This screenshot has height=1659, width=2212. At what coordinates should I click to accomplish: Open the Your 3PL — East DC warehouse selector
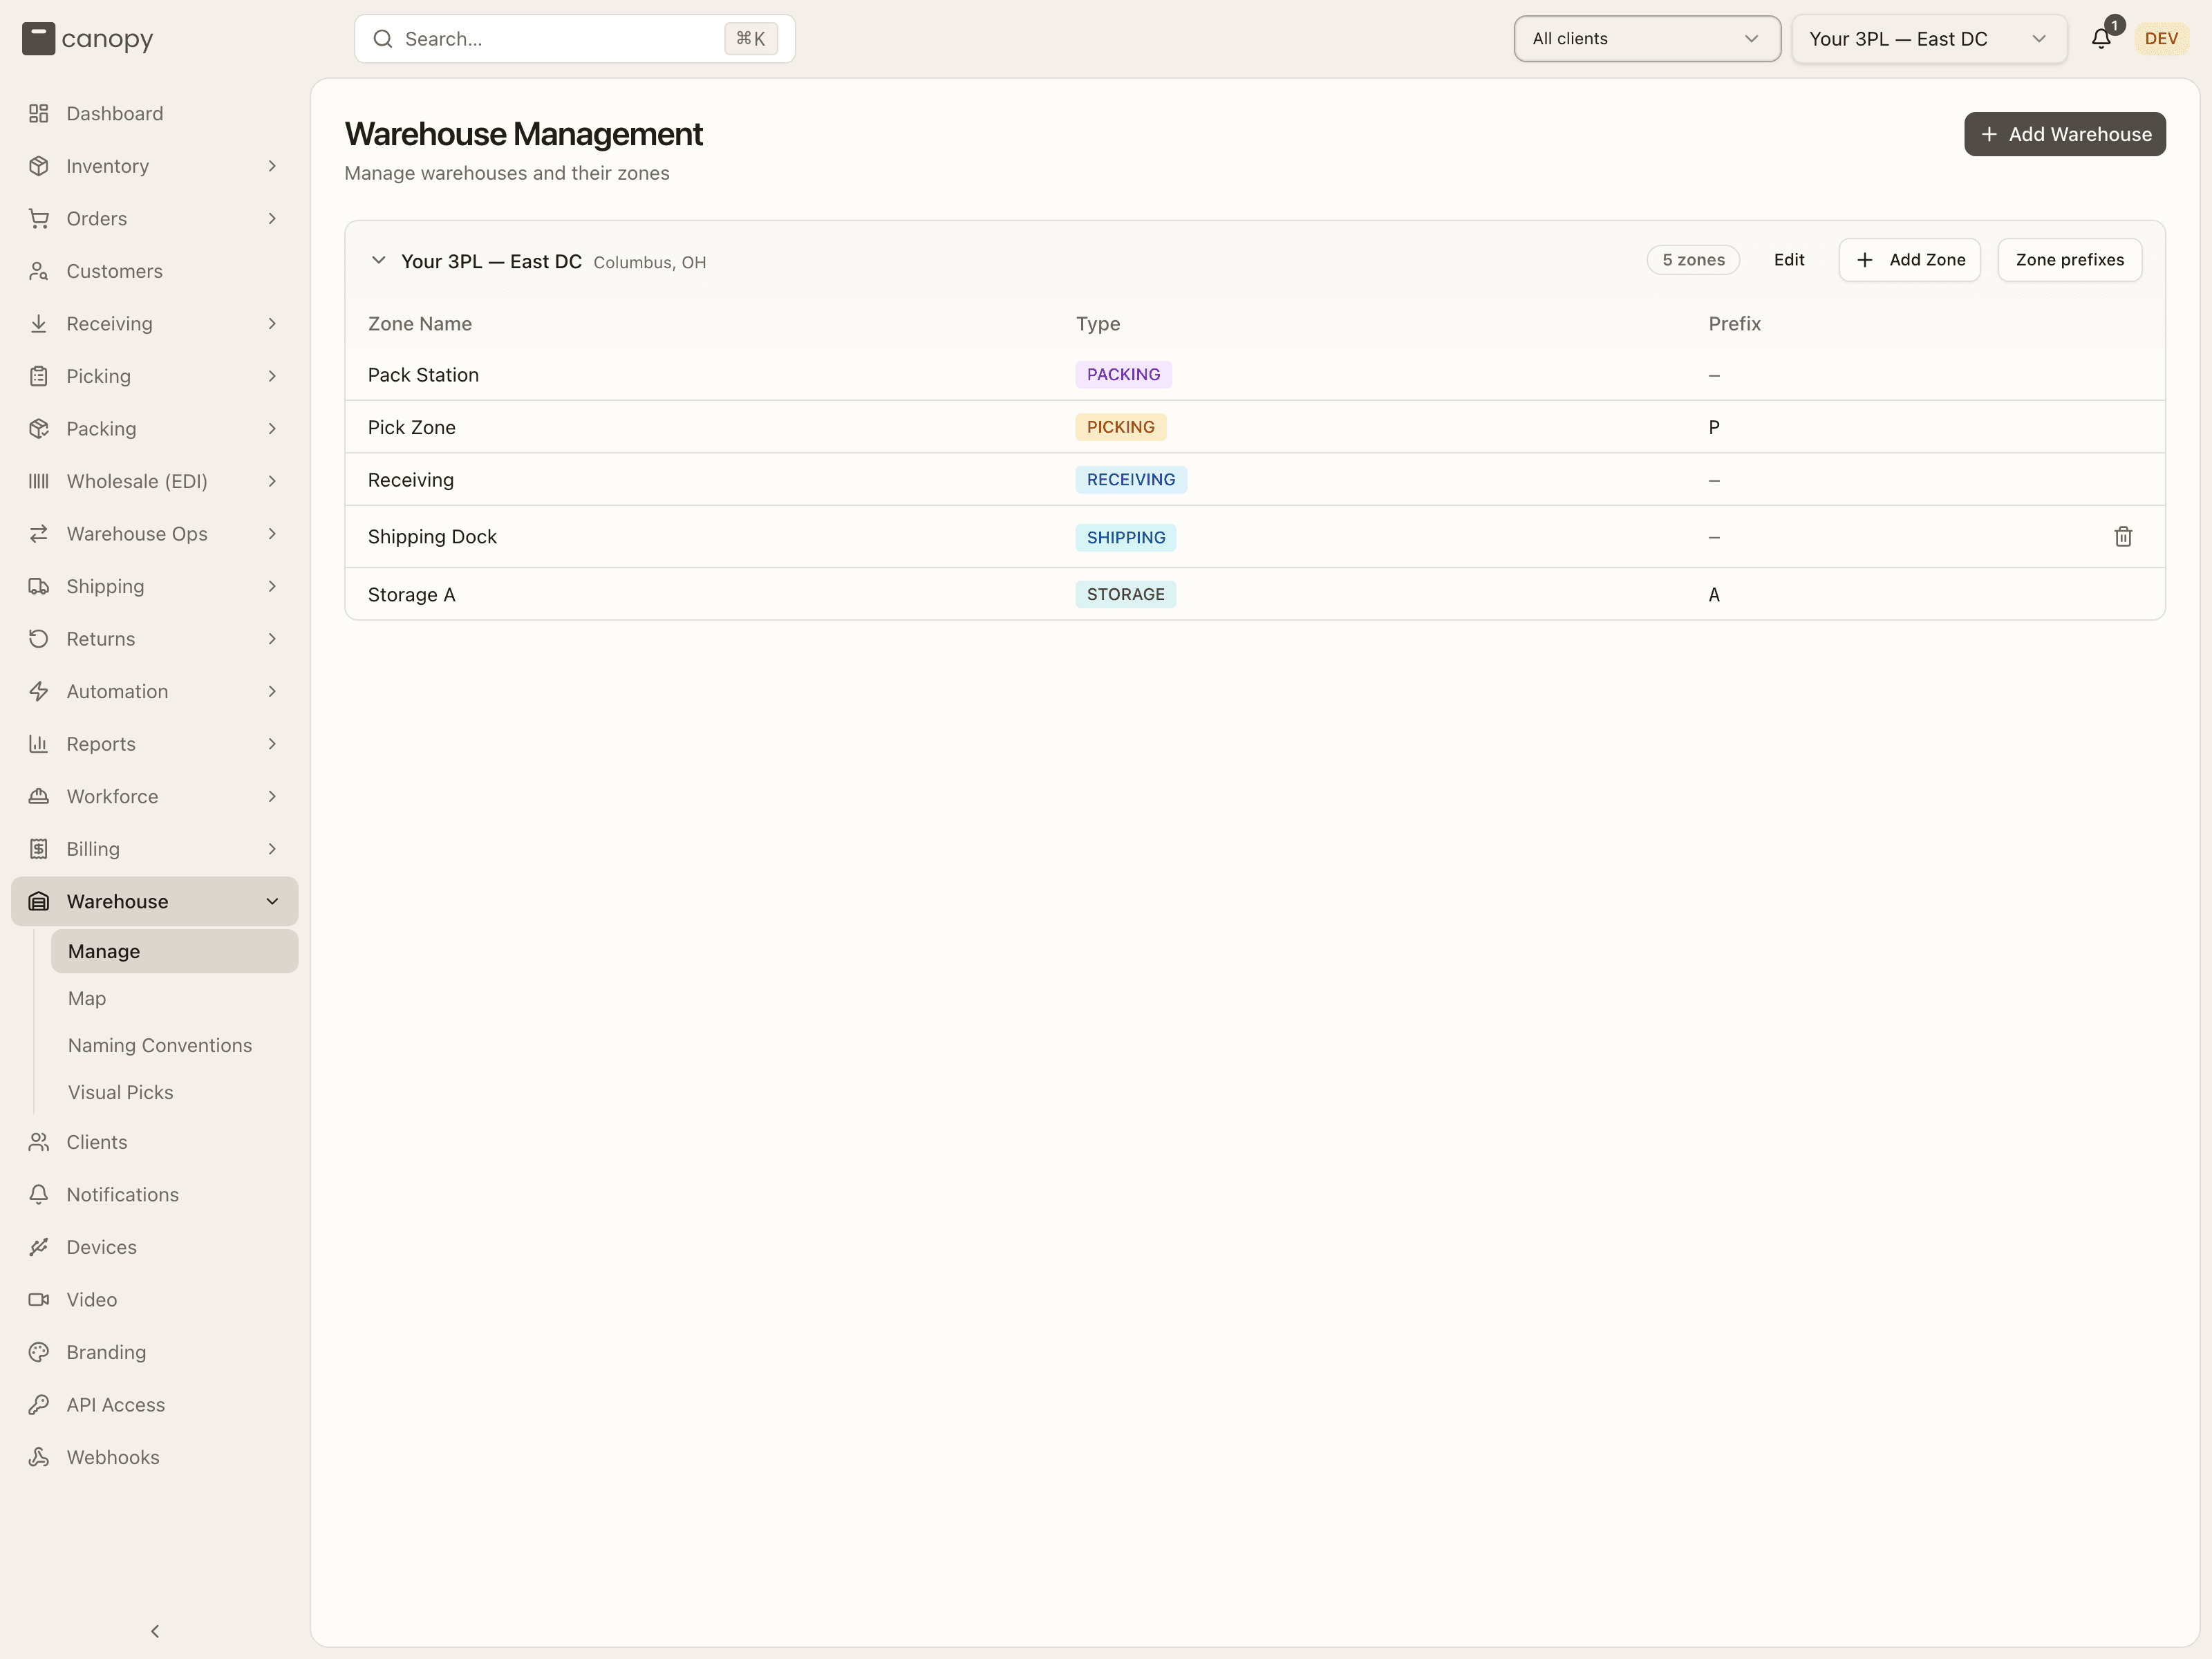(x=1929, y=39)
